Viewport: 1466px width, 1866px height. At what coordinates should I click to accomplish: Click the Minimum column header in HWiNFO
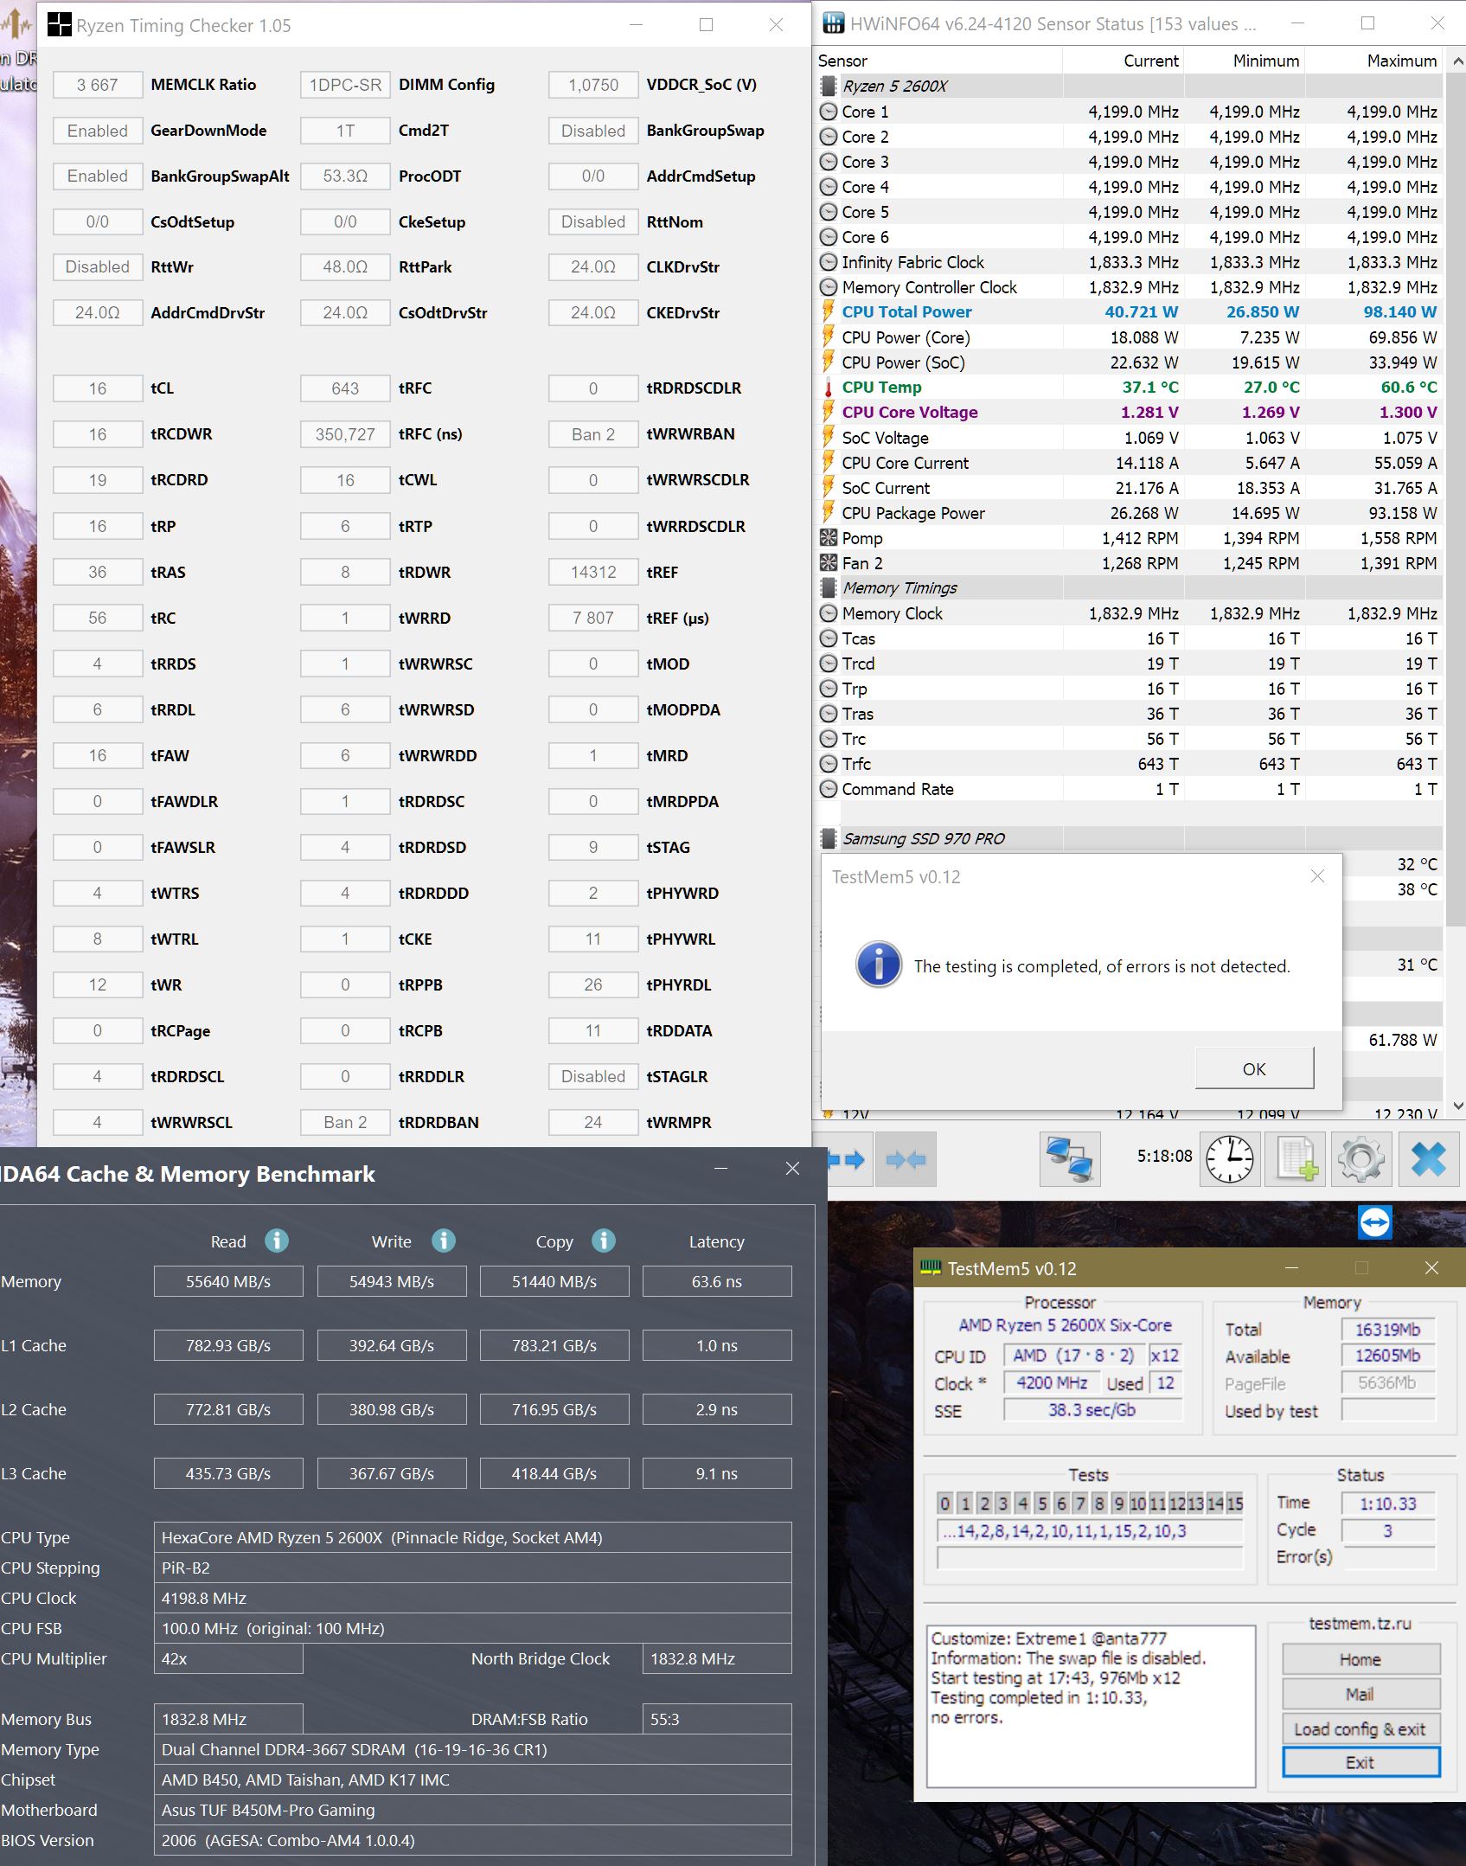point(1244,61)
